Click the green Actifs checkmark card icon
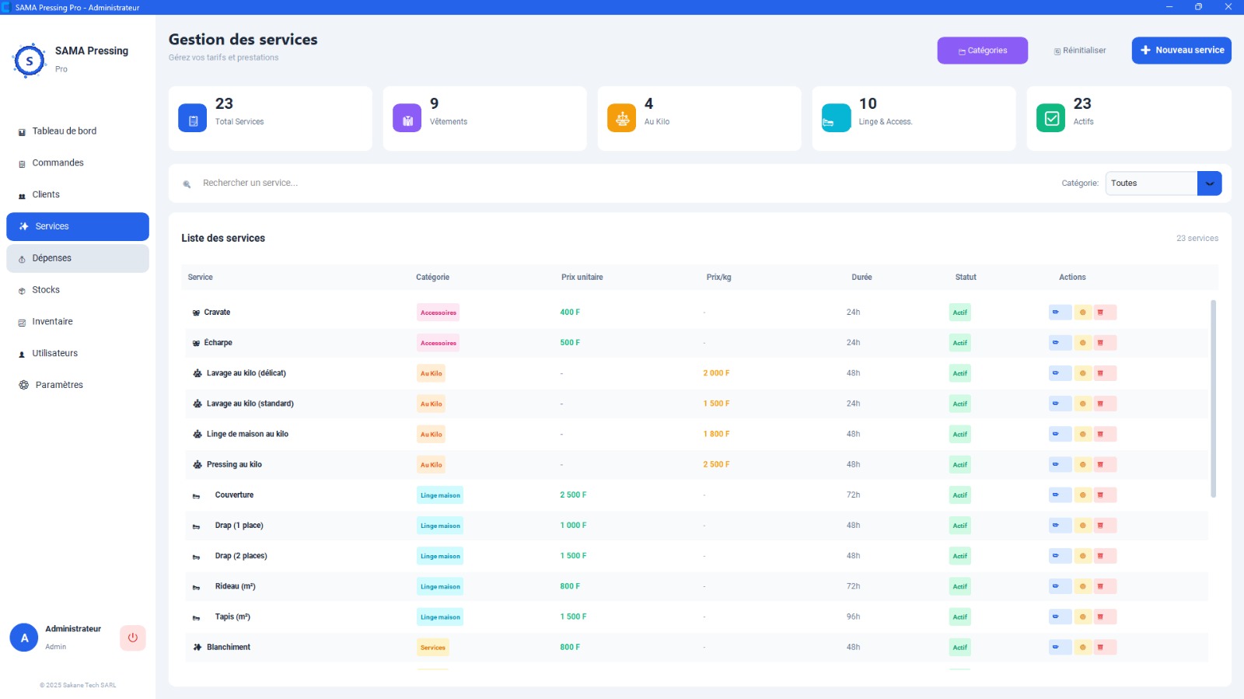The image size is (1244, 699). 1051,118
